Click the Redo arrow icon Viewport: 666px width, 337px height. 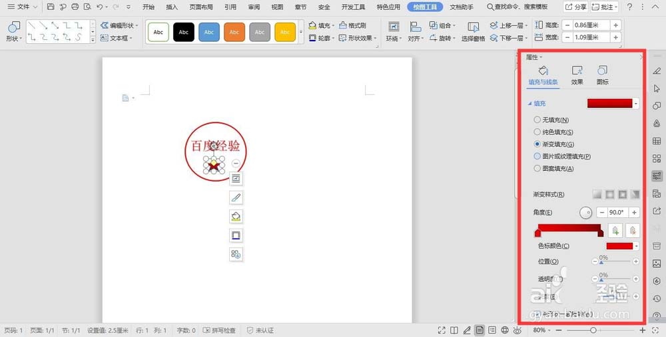tap(116, 7)
